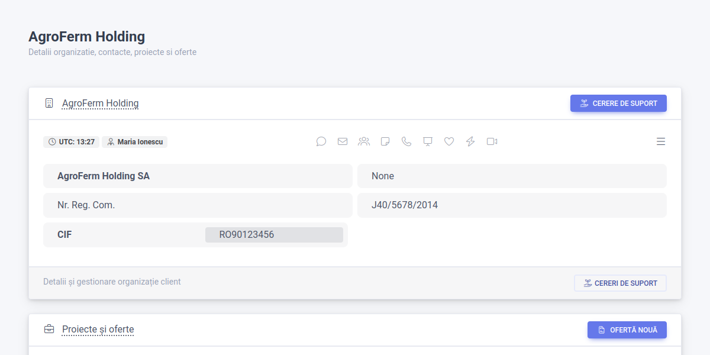Click the clock icon showing UTC 13:27
710x355 pixels.
pyautogui.click(x=51, y=141)
